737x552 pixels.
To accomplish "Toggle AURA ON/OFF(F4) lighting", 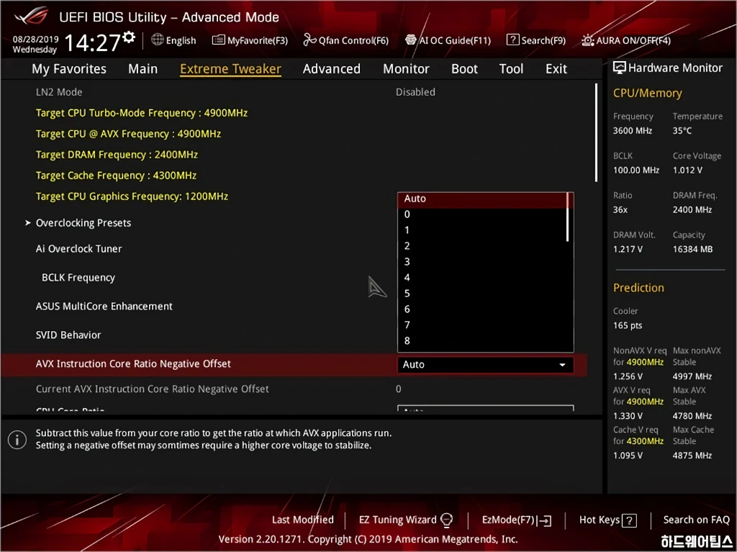I will (x=625, y=40).
